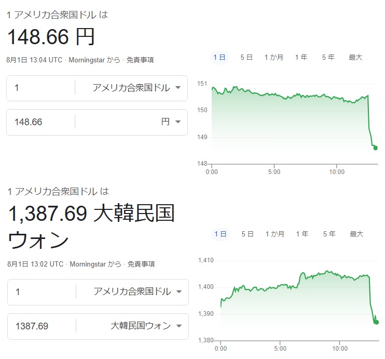Switch yen chart to 5日 range
The height and width of the screenshot is (359, 385).
point(246,58)
